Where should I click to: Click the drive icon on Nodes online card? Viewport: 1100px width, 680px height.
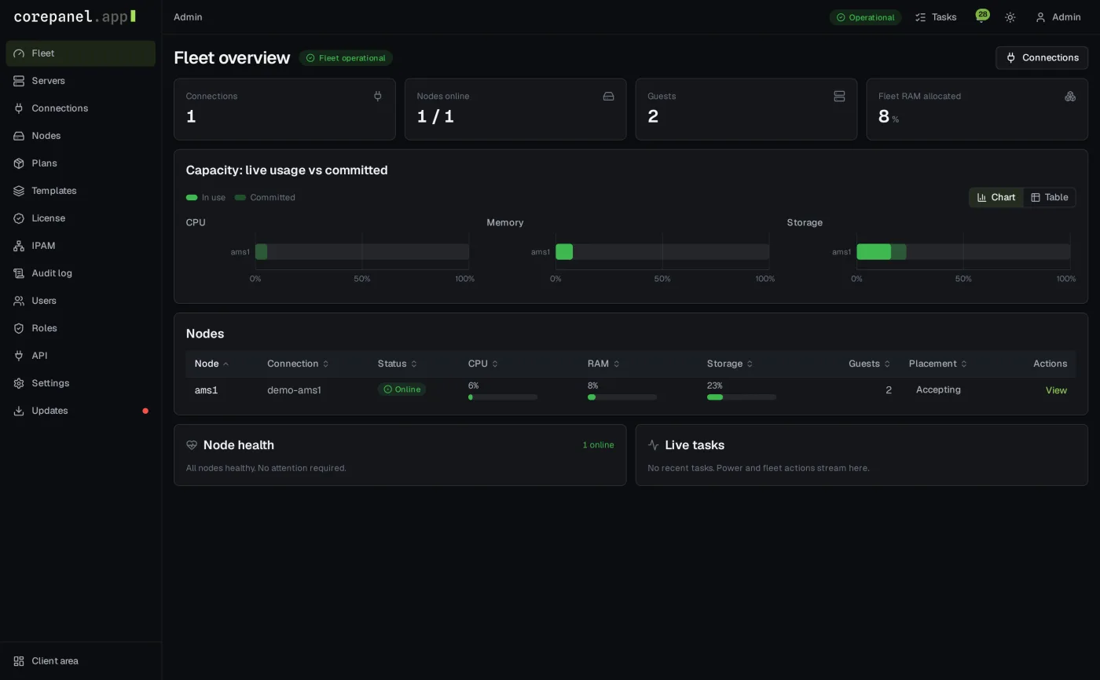pyautogui.click(x=608, y=96)
